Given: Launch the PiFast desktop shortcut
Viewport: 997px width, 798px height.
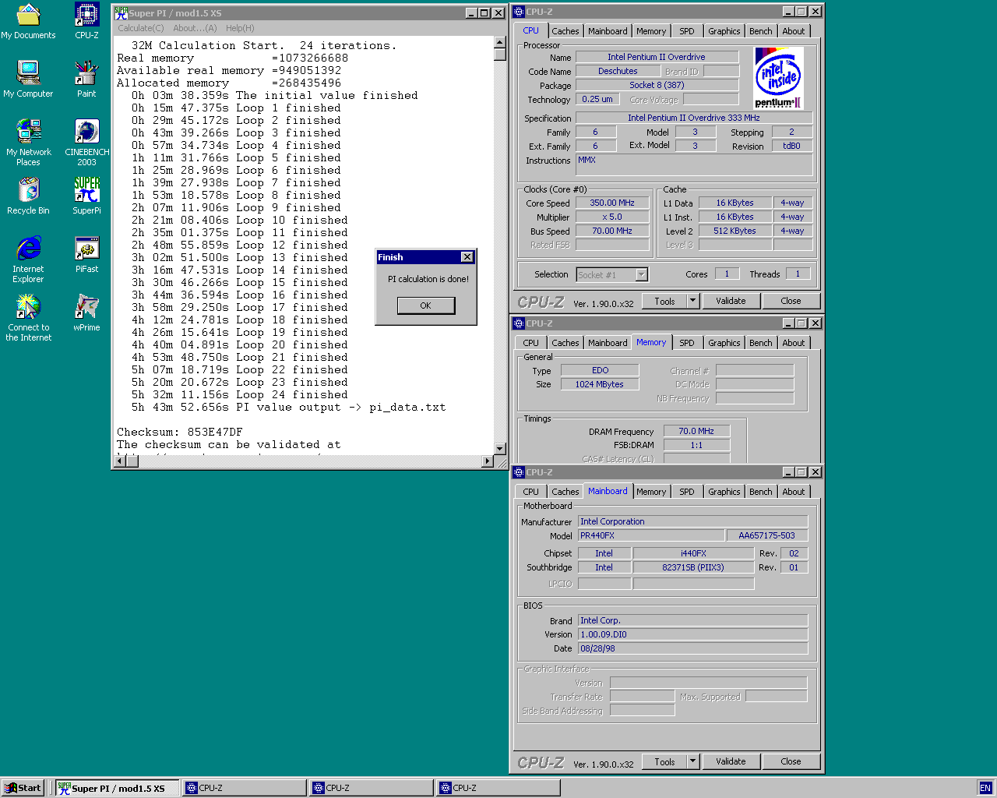Looking at the screenshot, I should (86, 255).
